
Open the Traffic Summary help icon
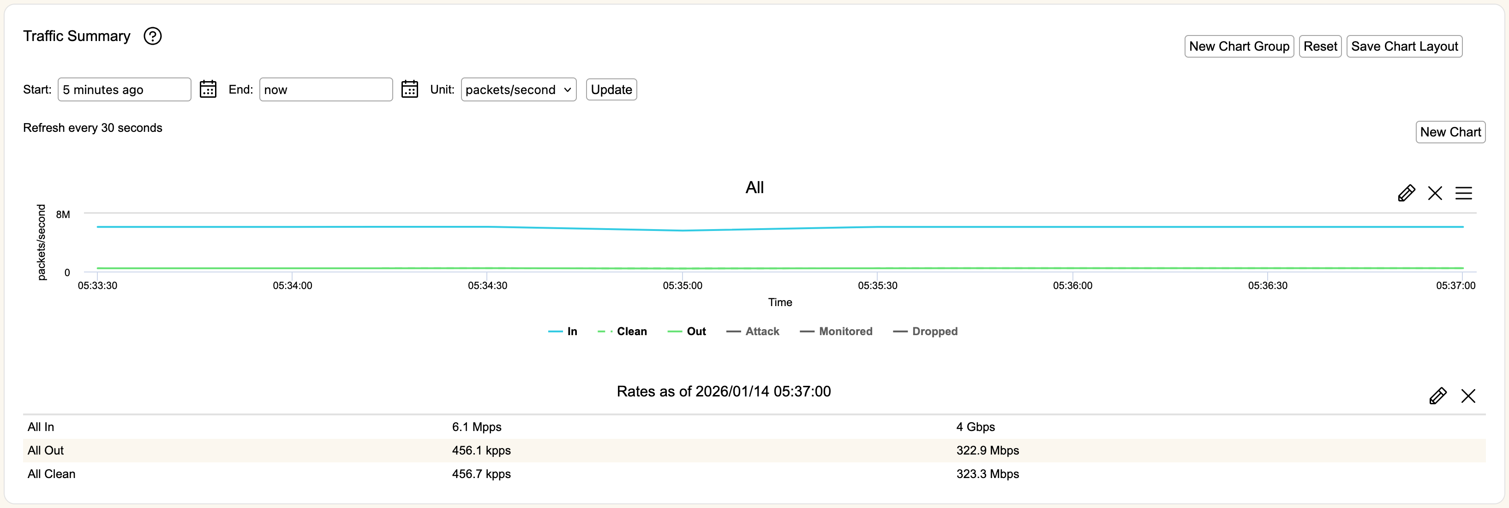click(x=153, y=36)
